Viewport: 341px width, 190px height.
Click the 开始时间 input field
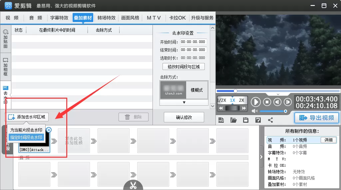pyautogui.click(x=193, y=42)
